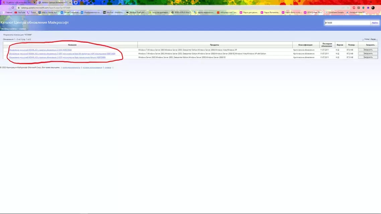Open the 'Warface TrueSight' bookmark
The height and width of the screenshot is (214, 381).
pos(136,12)
